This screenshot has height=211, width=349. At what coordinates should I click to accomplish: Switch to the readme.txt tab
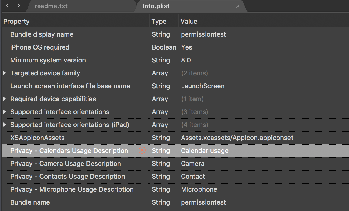pyautogui.click(x=51, y=6)
